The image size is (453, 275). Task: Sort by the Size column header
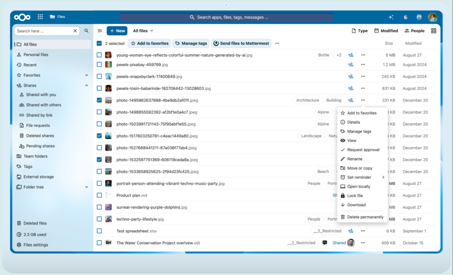[389, 43]
